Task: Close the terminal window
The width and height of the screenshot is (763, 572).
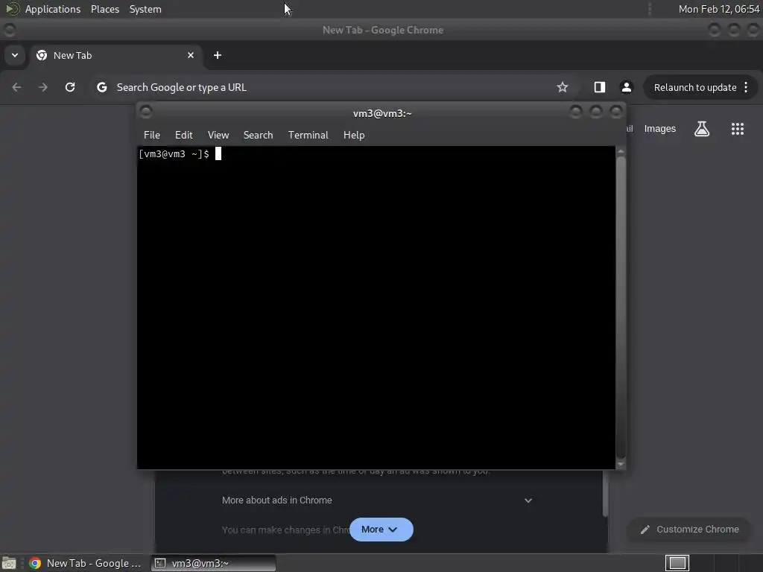Action: 616,112
